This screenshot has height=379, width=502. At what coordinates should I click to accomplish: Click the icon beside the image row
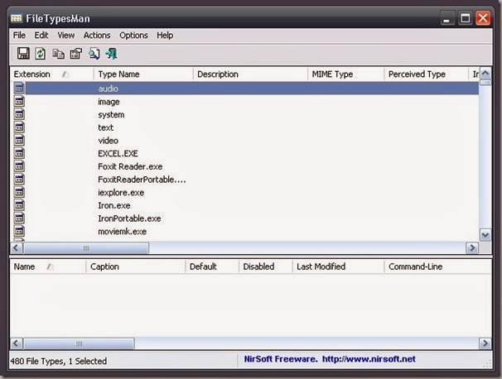pyautogui.click(x=19, y=101)
